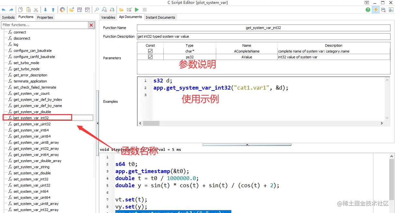Screen dimensions: 395x213
Task: Select the set_system_var_double function
Action: [32, 173]
